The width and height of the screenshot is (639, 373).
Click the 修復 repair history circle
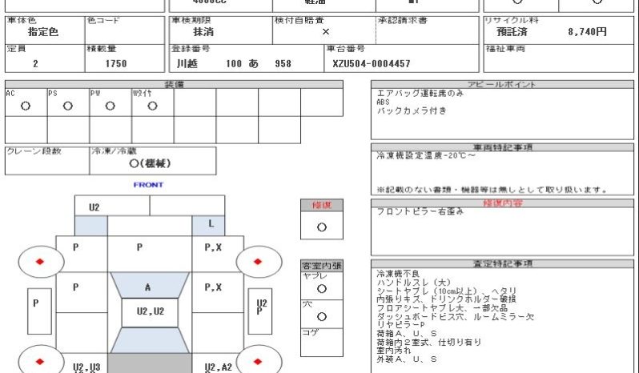click(322, 227)
